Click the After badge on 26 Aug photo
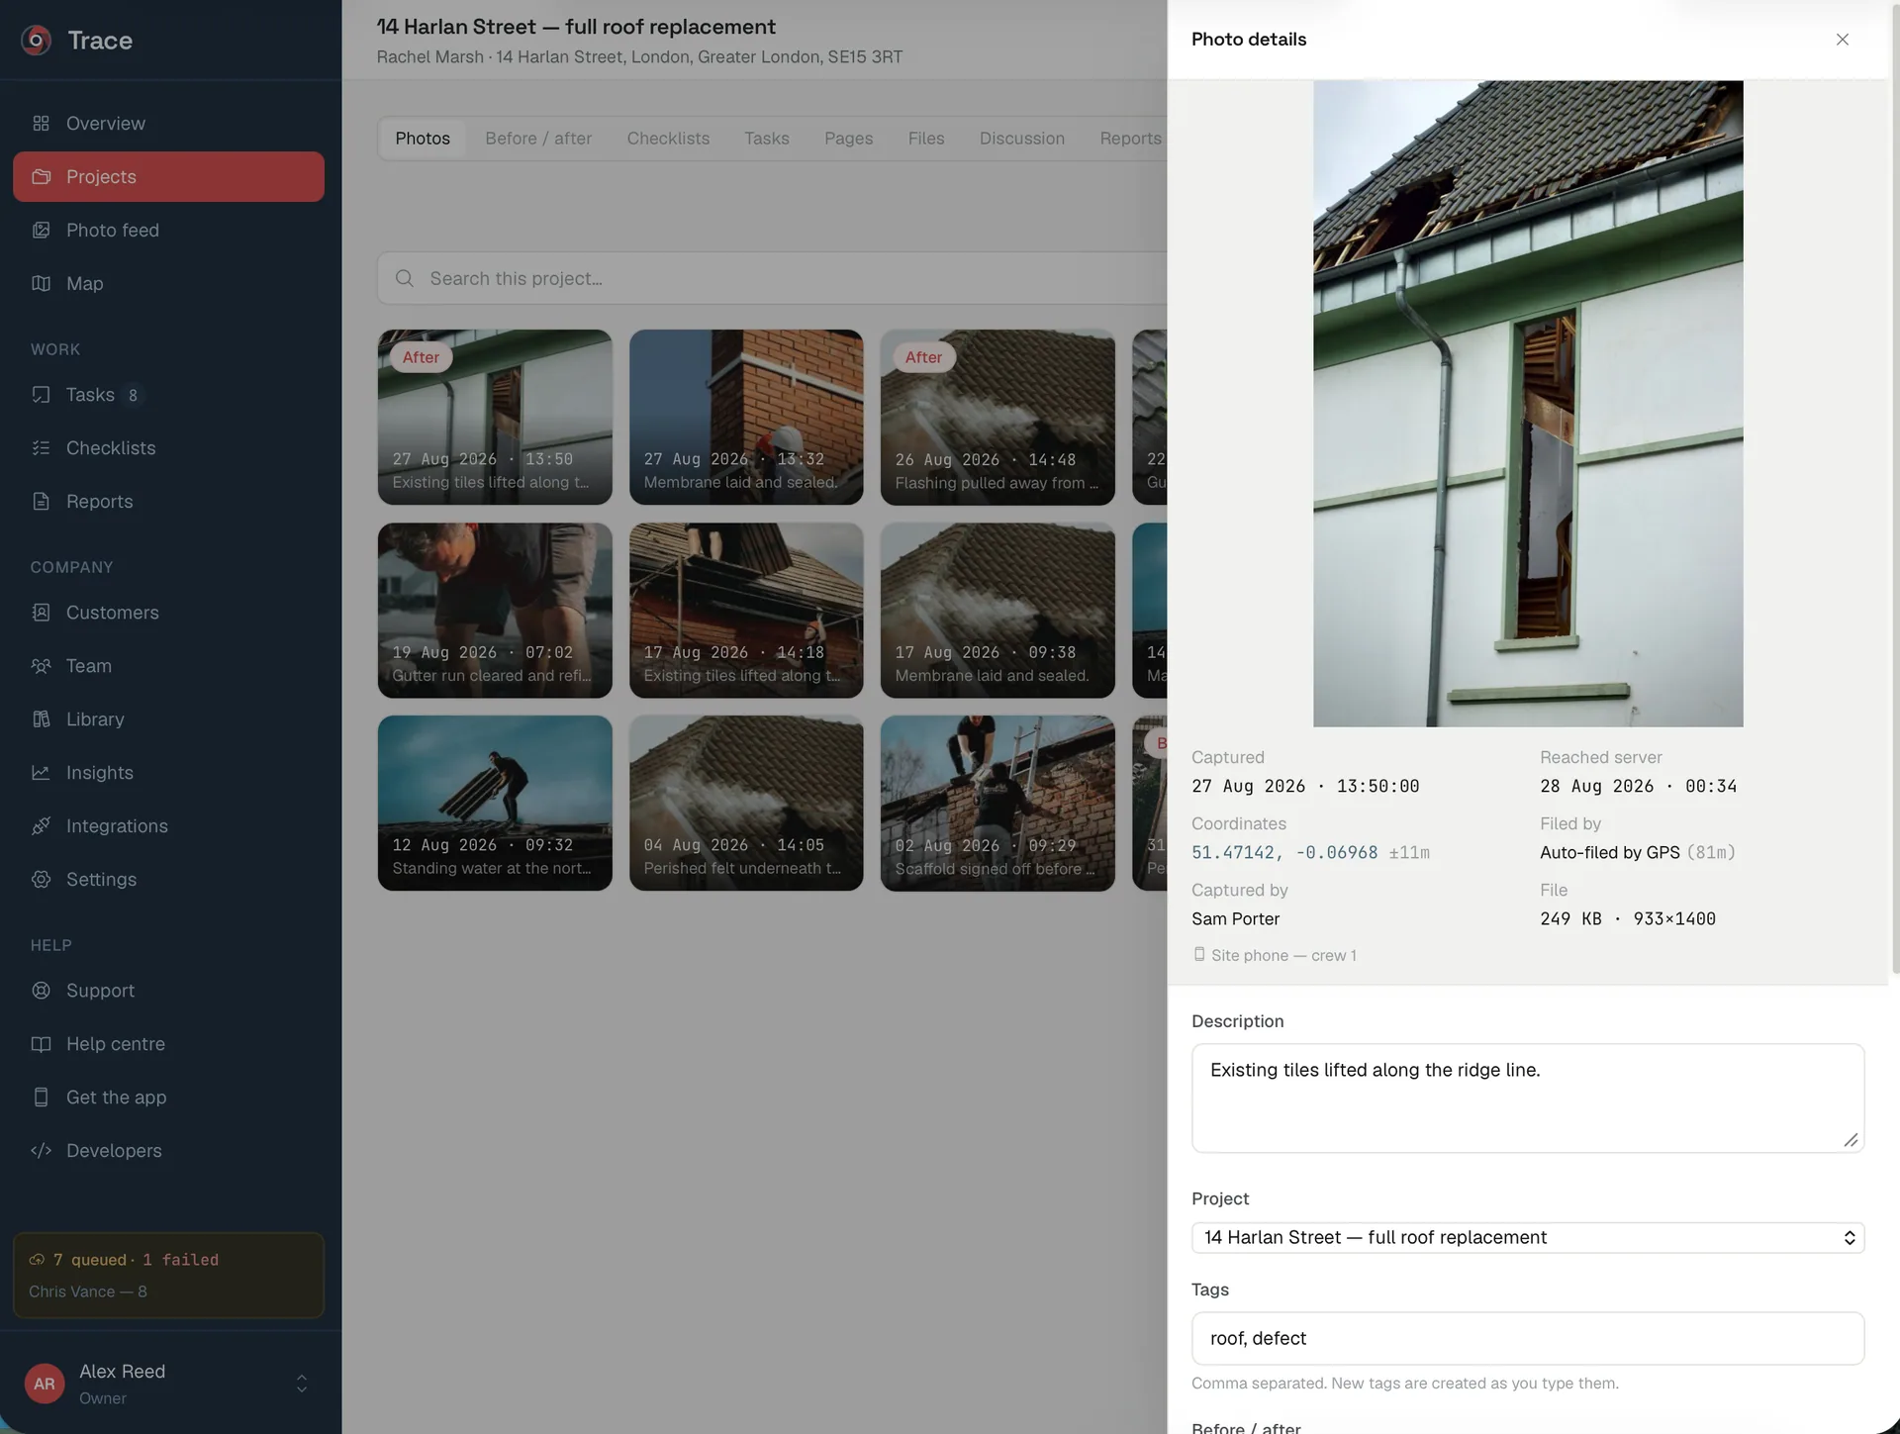 pos(923,357)
